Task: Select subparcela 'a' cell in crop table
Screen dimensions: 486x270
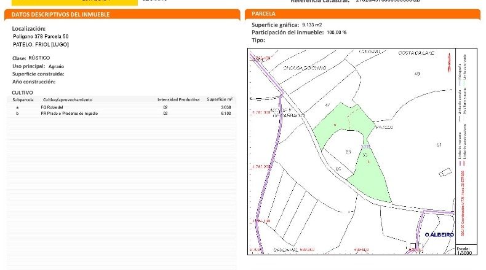Action: coord(17,107)
